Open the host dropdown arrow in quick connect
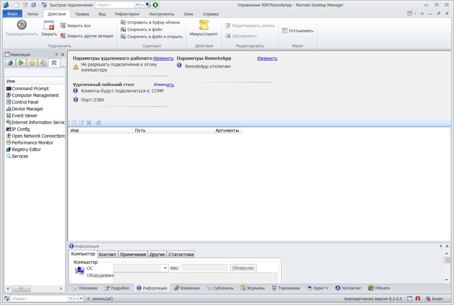The image size is (454, 305). [137, 5]
